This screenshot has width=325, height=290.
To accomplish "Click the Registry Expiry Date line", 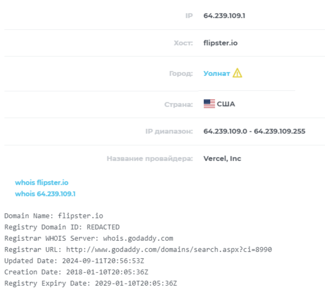I will point(90,283).
